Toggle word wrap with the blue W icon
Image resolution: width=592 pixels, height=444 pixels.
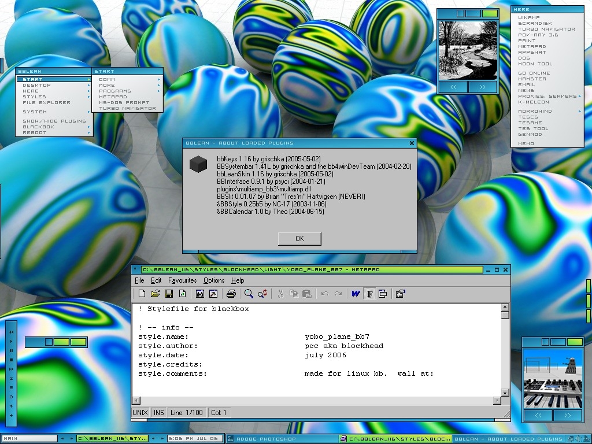click(x=356, y=294)
